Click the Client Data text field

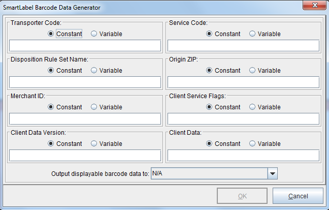(x=243, y=156)
